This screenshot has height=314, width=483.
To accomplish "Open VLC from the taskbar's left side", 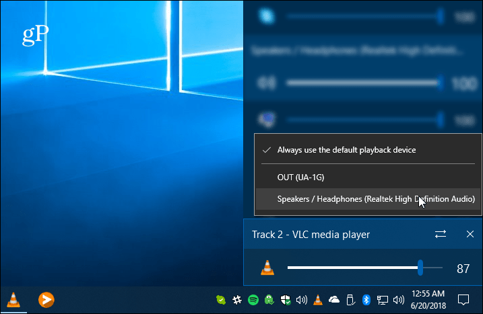I will click(13, 300).
